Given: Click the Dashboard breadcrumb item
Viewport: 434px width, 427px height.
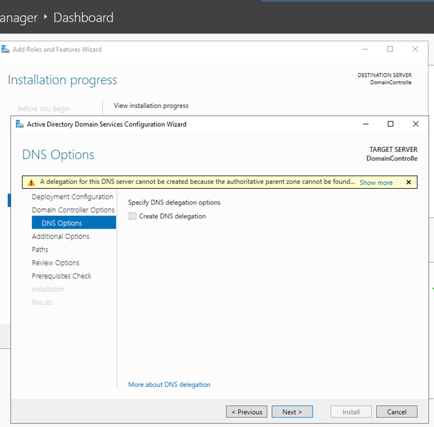Looking at the screenshot, I should (83, 17).
